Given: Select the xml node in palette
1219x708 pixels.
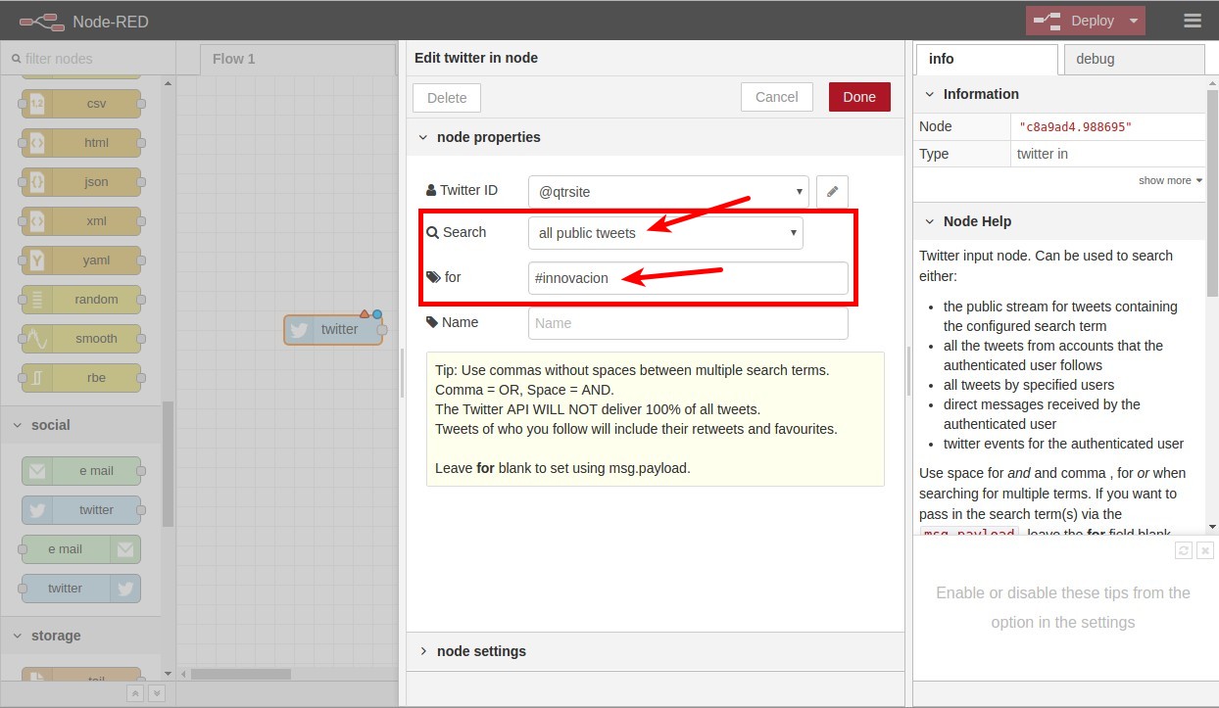Looking at the screenshot, I should (x=81, y=221).
